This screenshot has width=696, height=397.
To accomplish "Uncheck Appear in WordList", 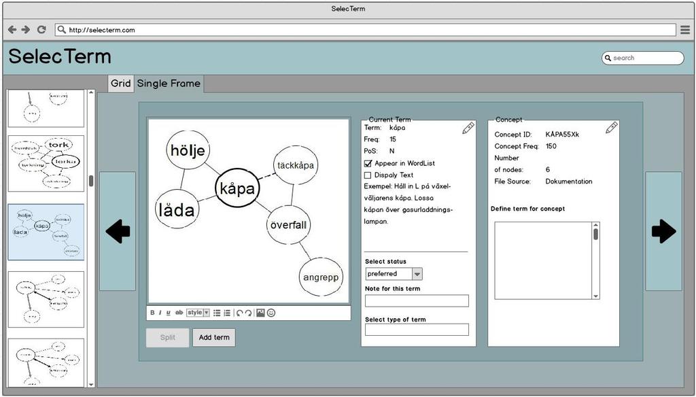I will pos(368,163).
